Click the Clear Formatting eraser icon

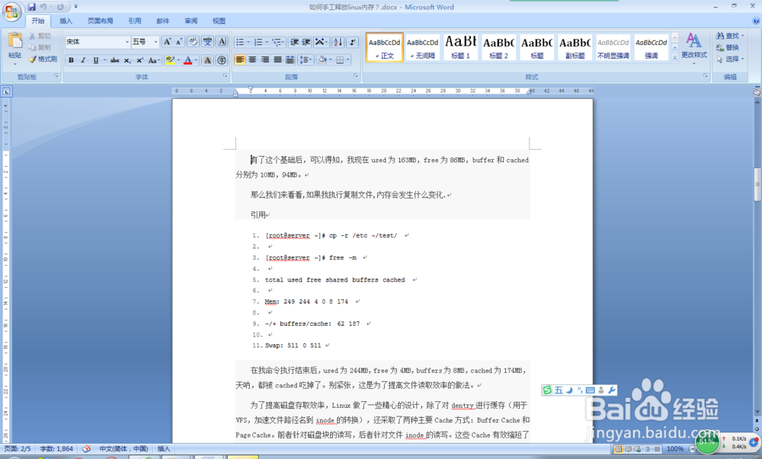point(193,42)
